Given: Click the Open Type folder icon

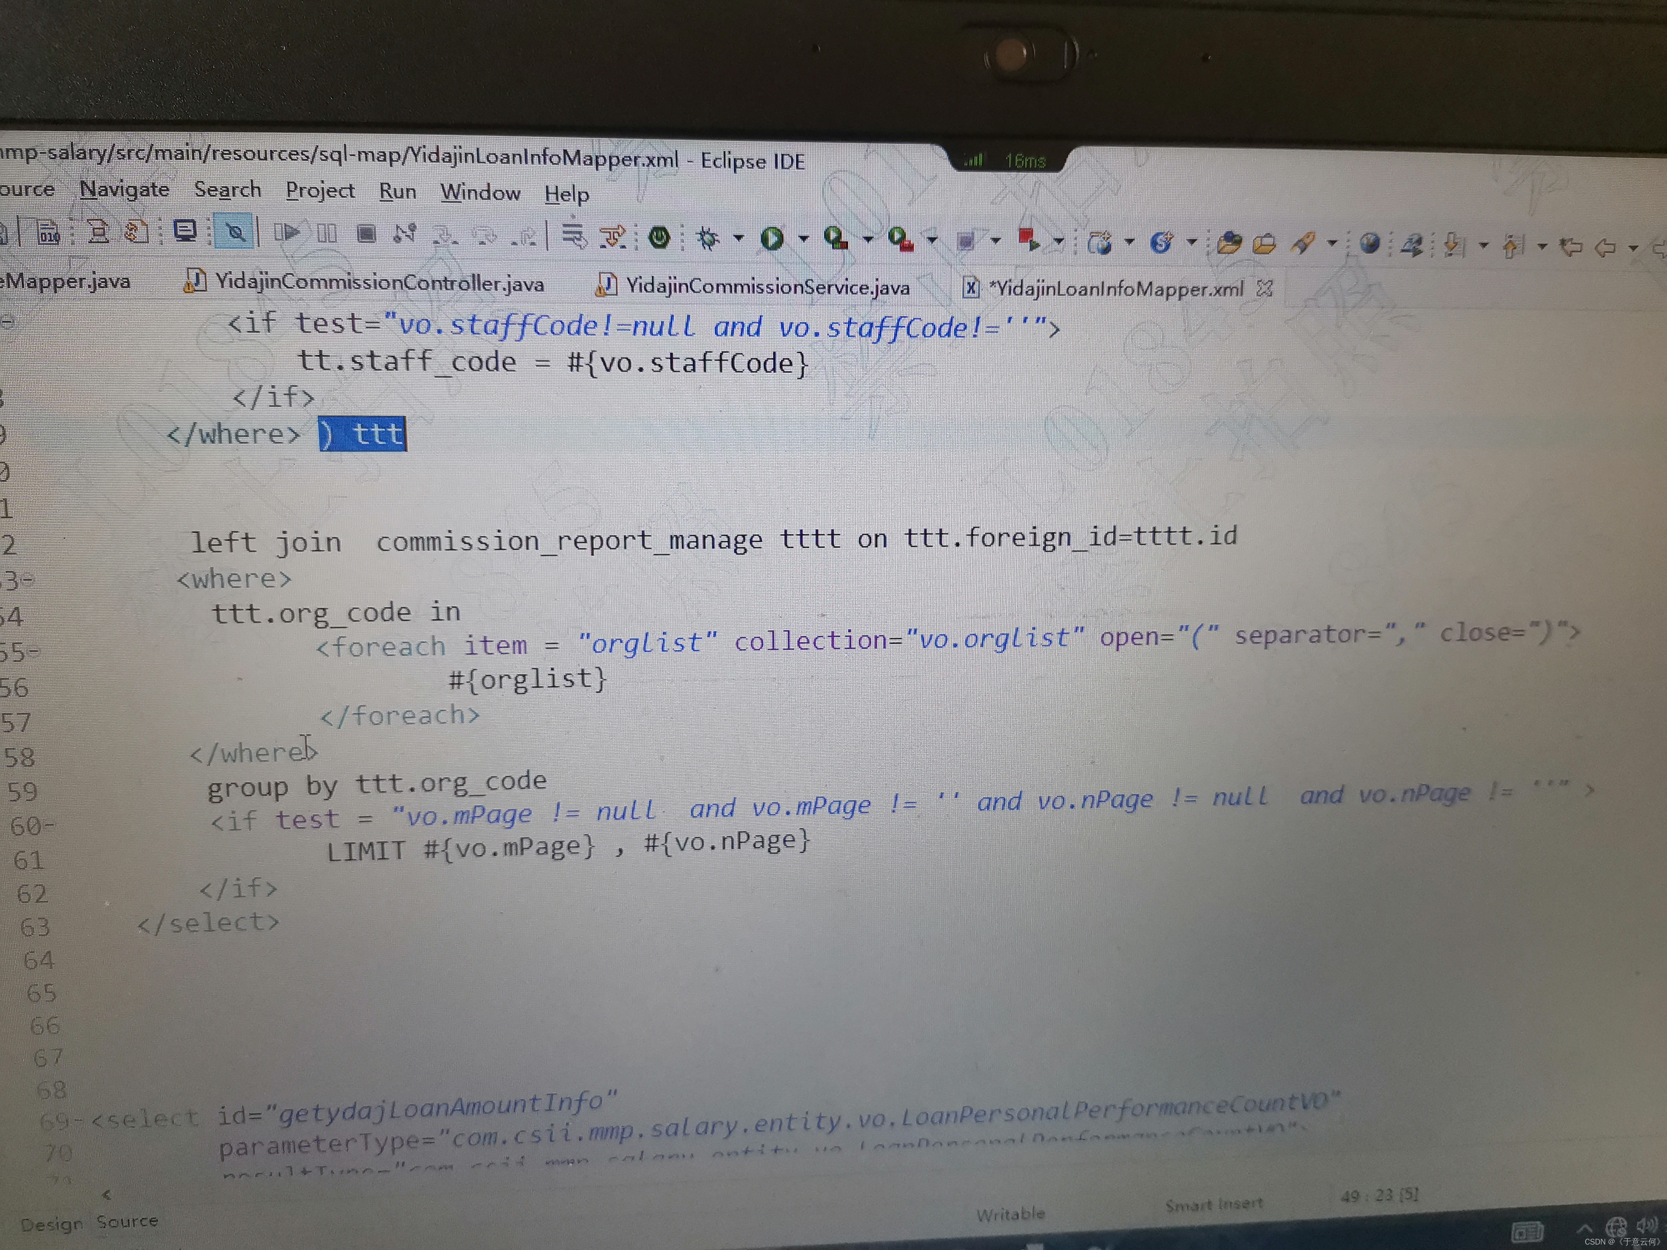Looking at the screenshot, I should (x=1229, y=242).
